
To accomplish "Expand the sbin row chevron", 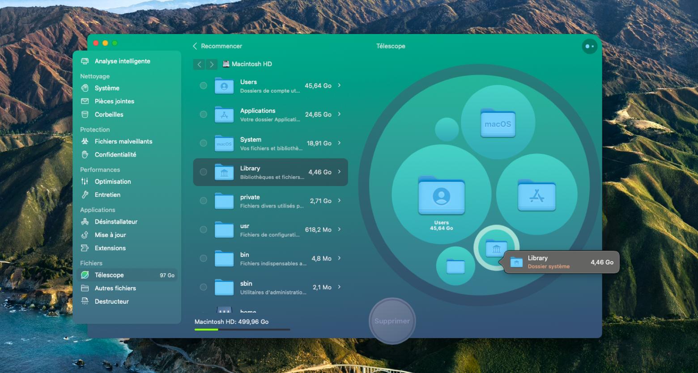I will [x=339, y=287].
